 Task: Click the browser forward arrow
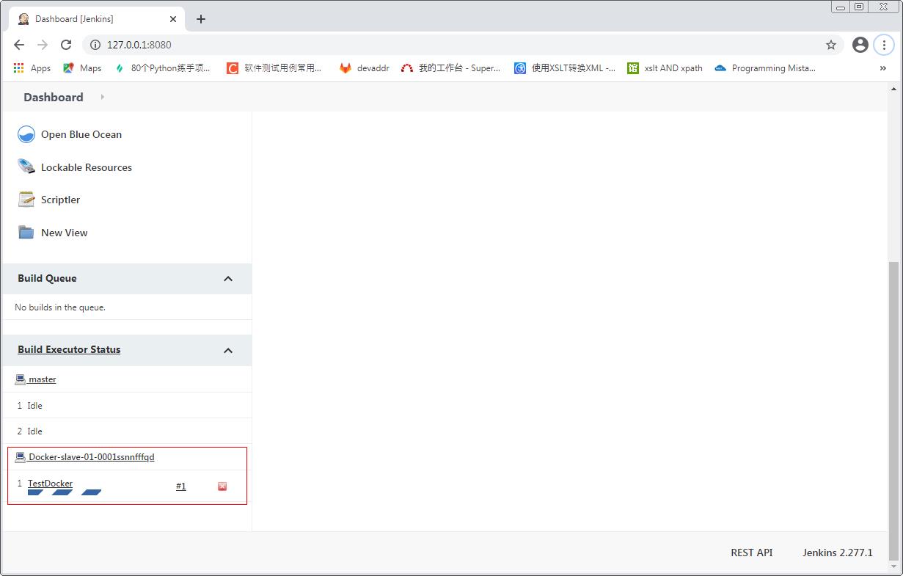43,45
